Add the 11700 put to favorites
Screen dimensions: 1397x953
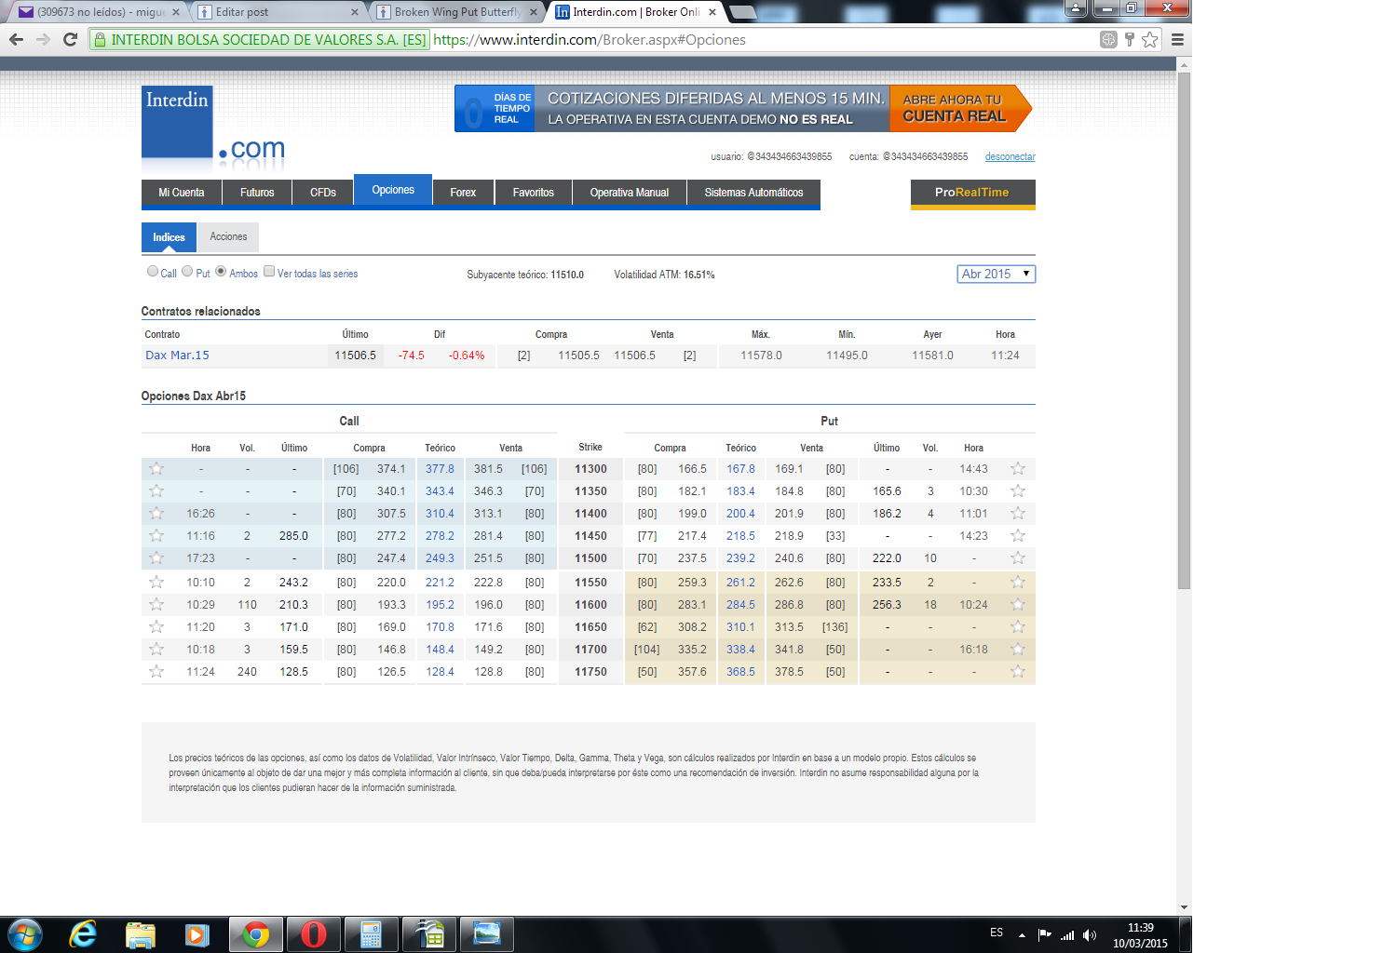pos(1018,650)
